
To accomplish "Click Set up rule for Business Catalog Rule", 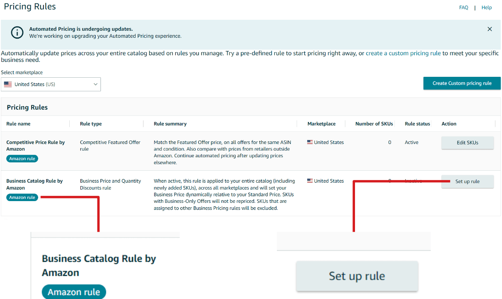I will 467,181.
